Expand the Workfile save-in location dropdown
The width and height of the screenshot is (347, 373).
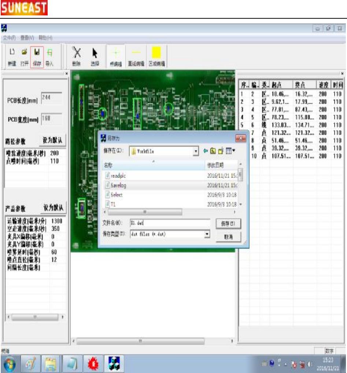point(196,151)
